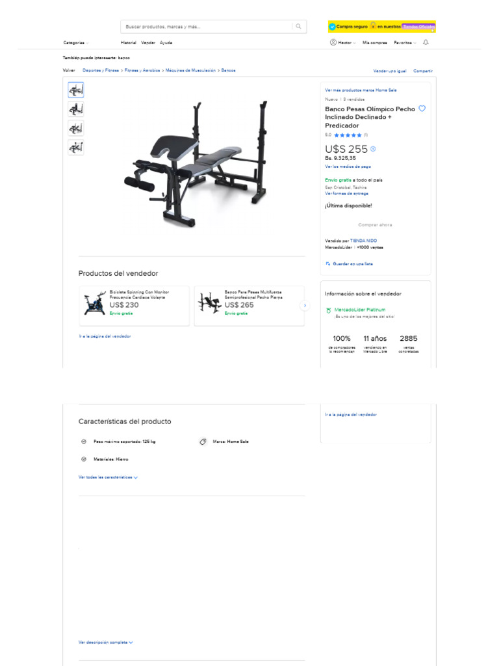The width and height of the screenshot is (499, 666).
Task: Expand the Favoritos dropdown menu
Action: point(405,43)
